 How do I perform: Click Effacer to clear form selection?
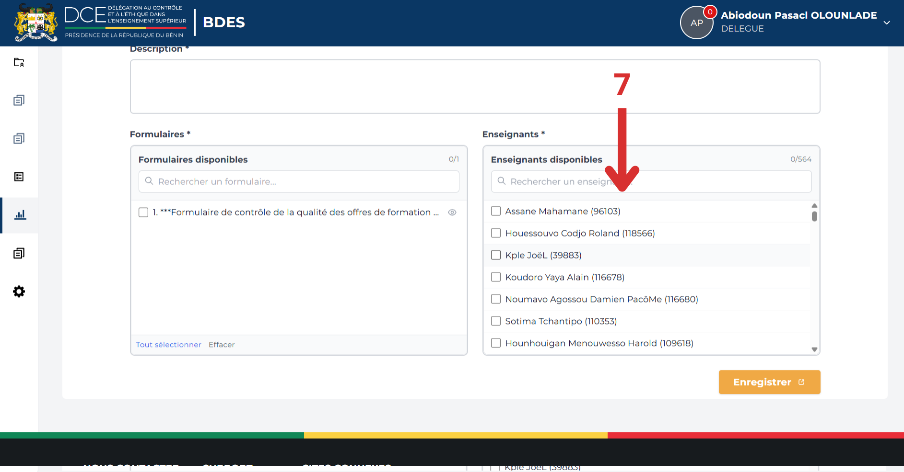coord(222,345)
